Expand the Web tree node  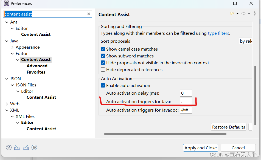tap(7, 104)
